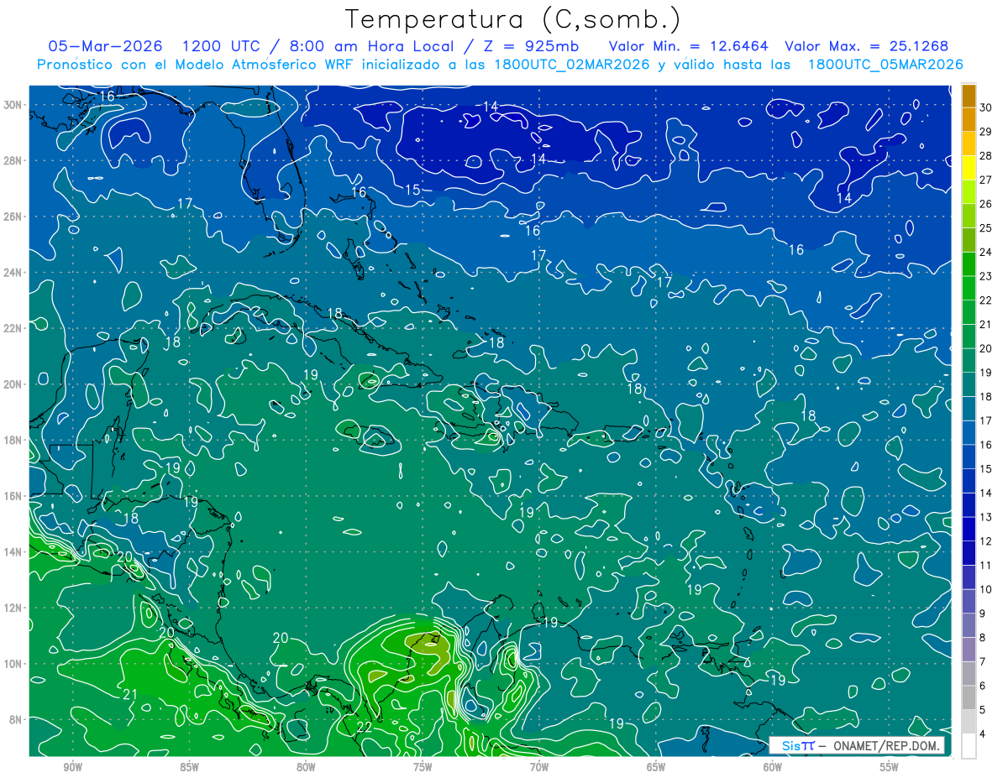Click the 12N latitude axis label
1008x778 pixels.
12,608
